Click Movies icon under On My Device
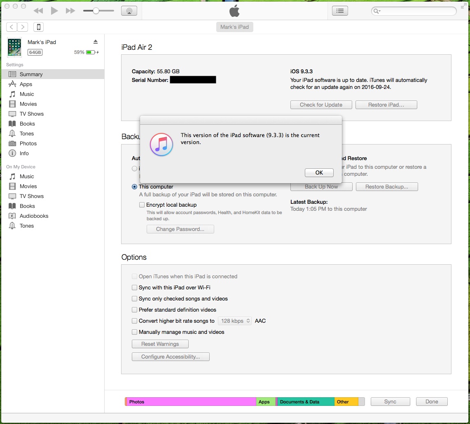 pyautogui.click(x=12, y=186)
